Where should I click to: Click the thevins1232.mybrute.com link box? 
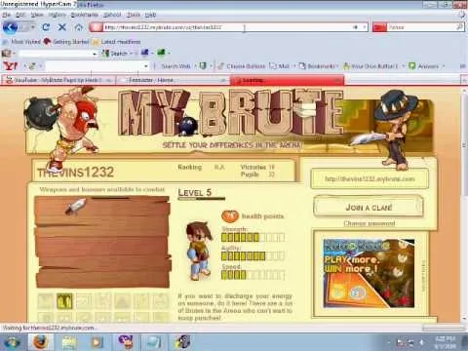click(x=370, y=178)
